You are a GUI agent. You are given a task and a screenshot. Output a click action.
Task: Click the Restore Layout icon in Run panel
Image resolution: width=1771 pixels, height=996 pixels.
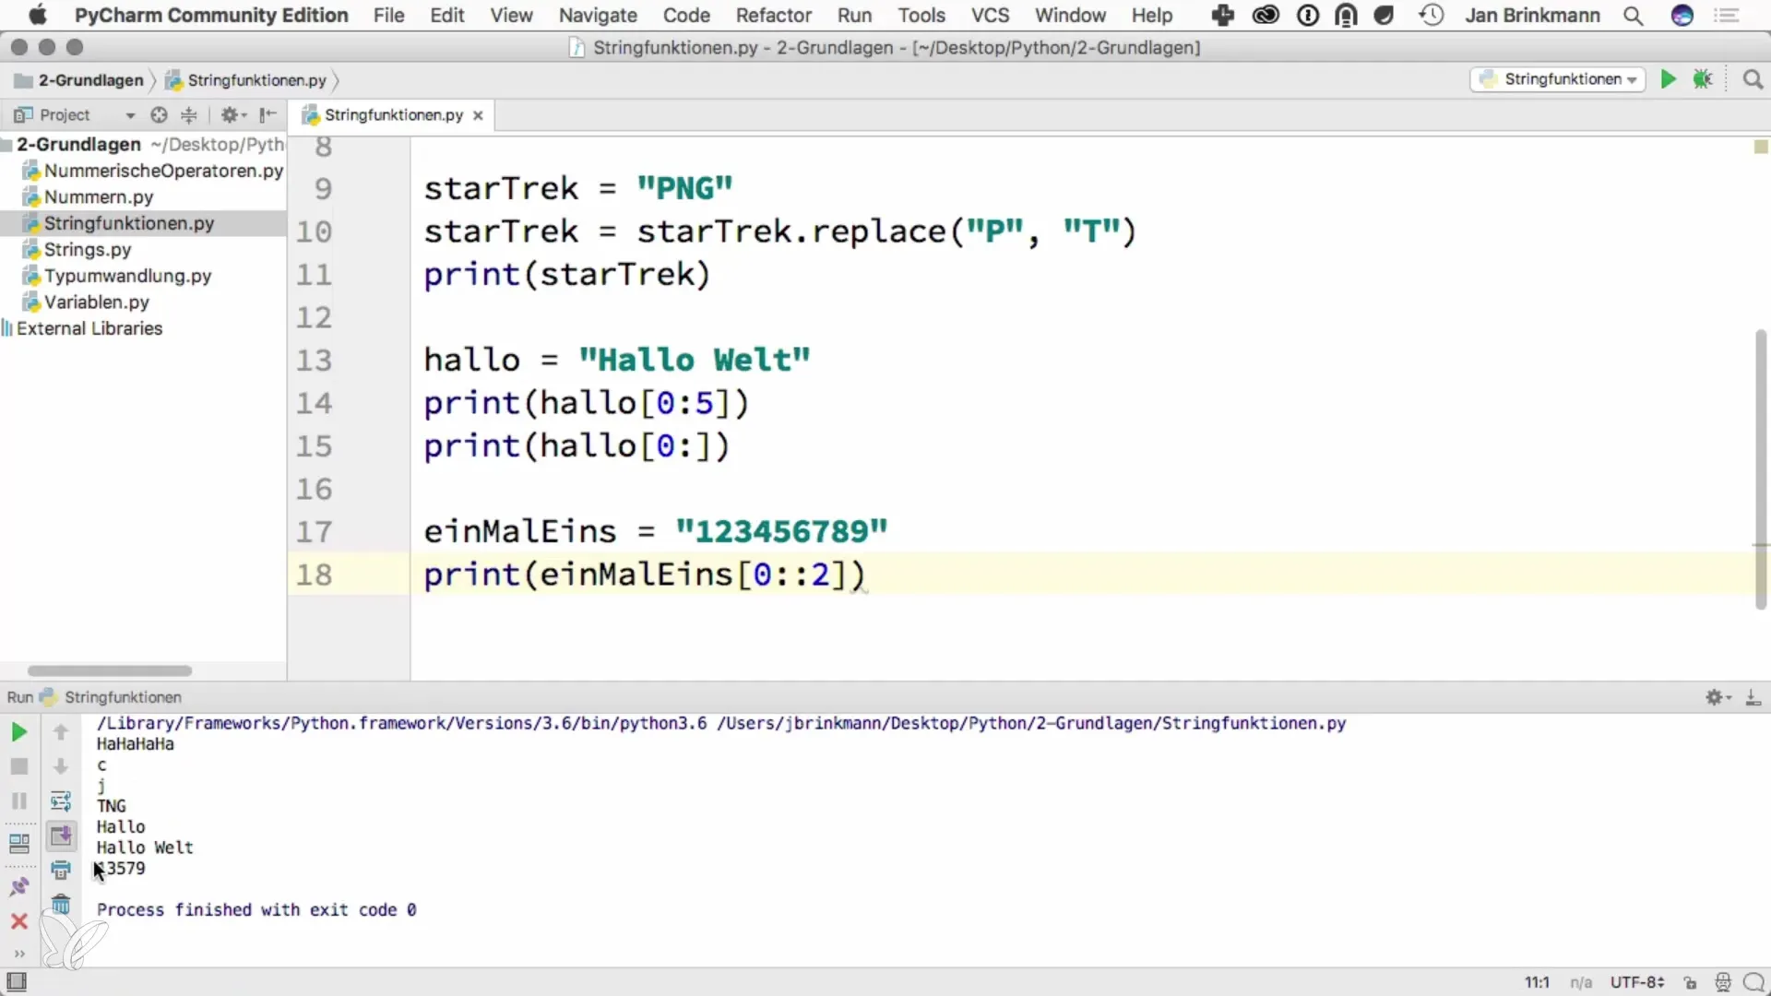[x=18, y=843]
